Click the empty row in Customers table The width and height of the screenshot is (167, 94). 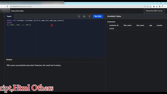tap(136, 28)
